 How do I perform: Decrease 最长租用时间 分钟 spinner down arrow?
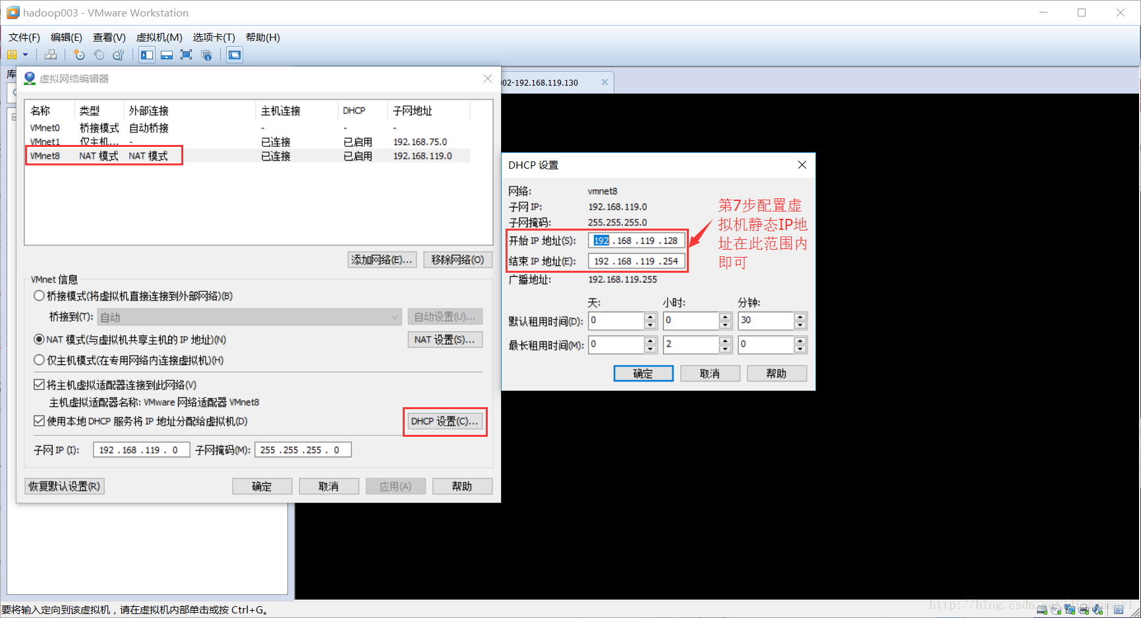pos(800,349)
